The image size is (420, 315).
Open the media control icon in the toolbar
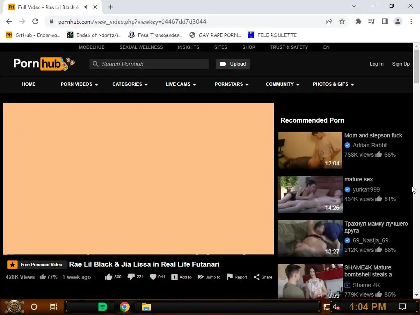point(371,21)
